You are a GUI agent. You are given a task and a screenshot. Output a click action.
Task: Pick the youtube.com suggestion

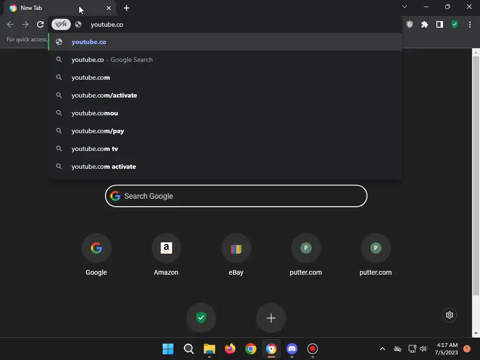pyautogui.click(x=225, y=77)
